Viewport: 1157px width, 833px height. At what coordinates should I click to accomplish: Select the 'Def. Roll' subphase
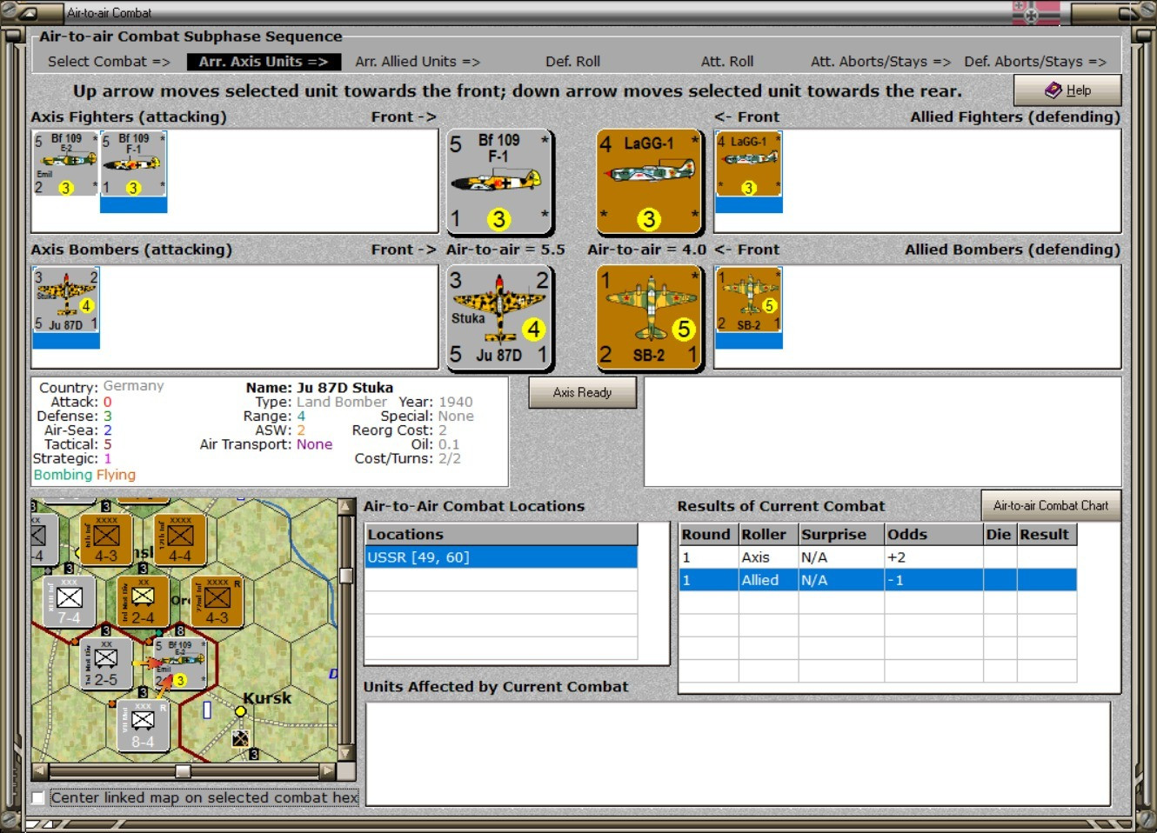573,62
